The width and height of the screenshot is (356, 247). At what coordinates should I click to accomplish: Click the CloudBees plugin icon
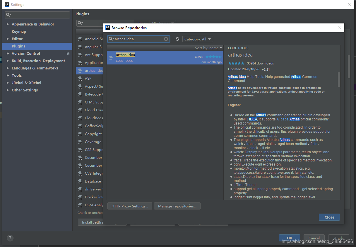point(80,118)
